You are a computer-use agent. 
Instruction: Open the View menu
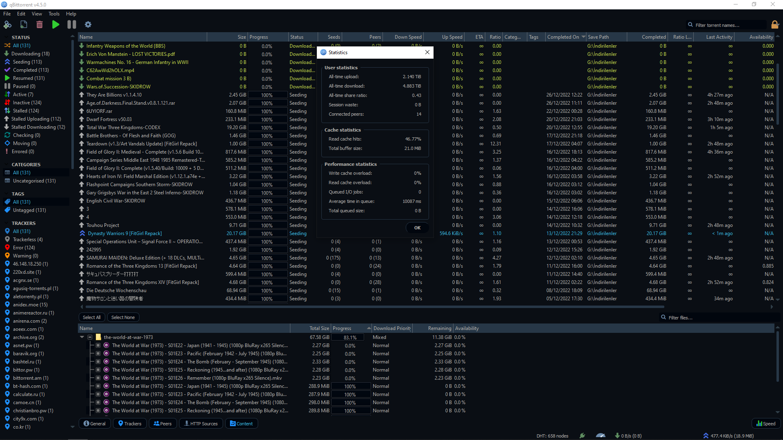point(37,14)
